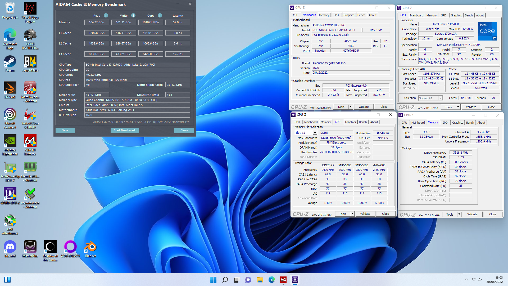Click Validate in CPU-Z CPU window

click(x=471, y=107)
